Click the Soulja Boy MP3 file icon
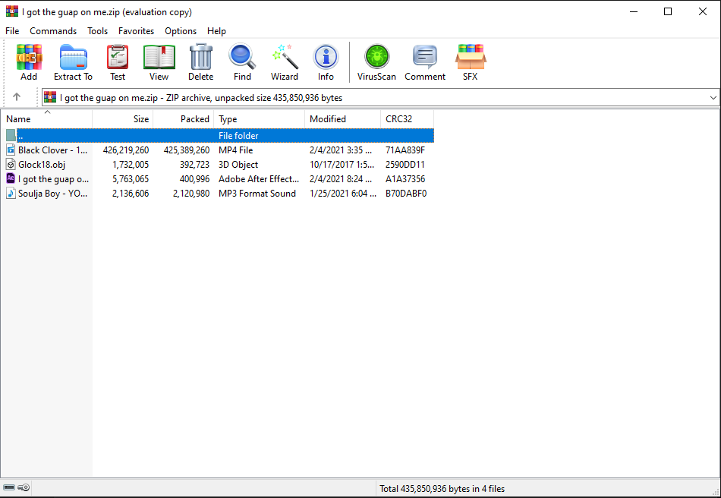Viewport: 721px width, 498px height. point(11,193)
